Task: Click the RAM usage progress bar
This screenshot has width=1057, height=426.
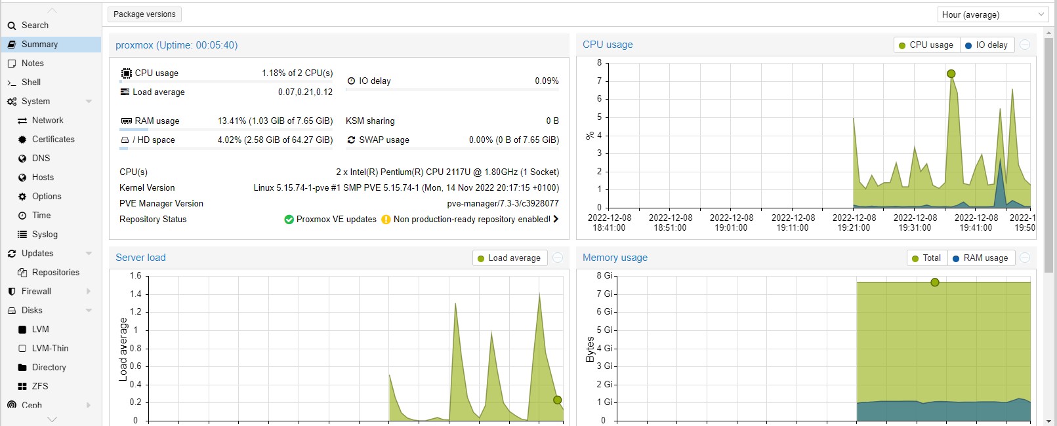Action: tap(226, 130)
